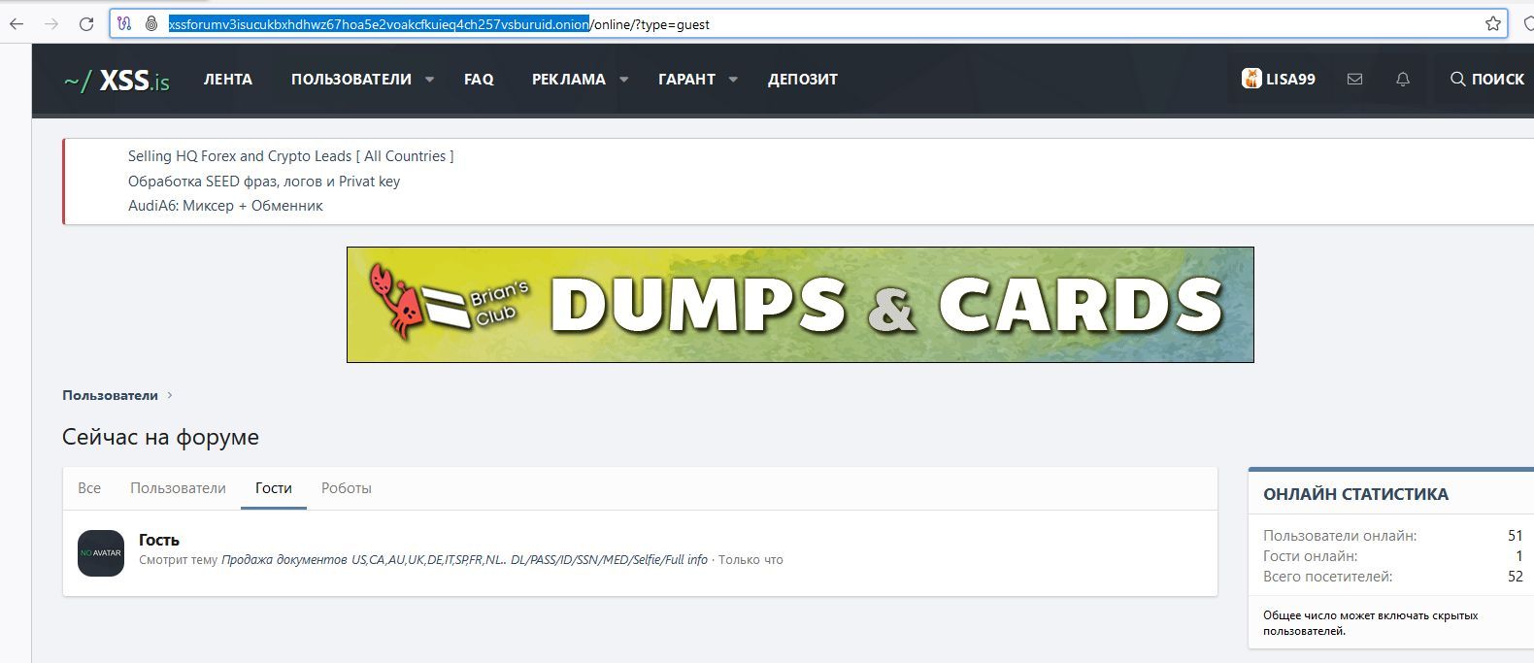Open the ДЕПОЗИТ nav item
Screen dimensions: 1534x663
pos(803,80)
